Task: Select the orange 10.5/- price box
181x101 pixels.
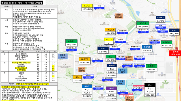Action: pyautogui.click(x=77, y=77)
